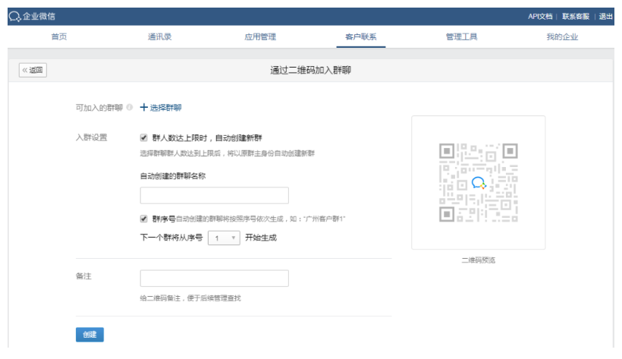The height and width of the screenshot is (359, 622).
Task: Click the 入群设置 label
Action: pyautogui.click(x=91, y=137)
